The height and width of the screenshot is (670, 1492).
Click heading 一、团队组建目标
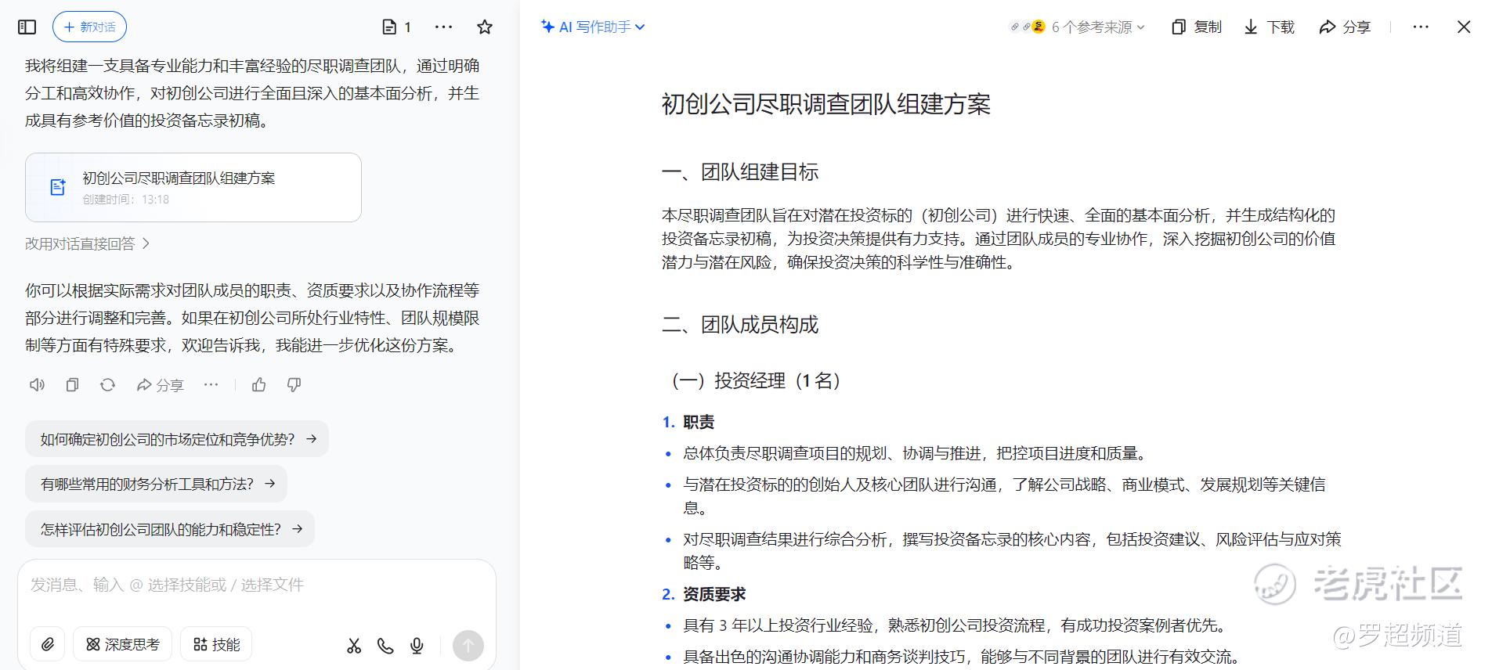tap(740, 172)
